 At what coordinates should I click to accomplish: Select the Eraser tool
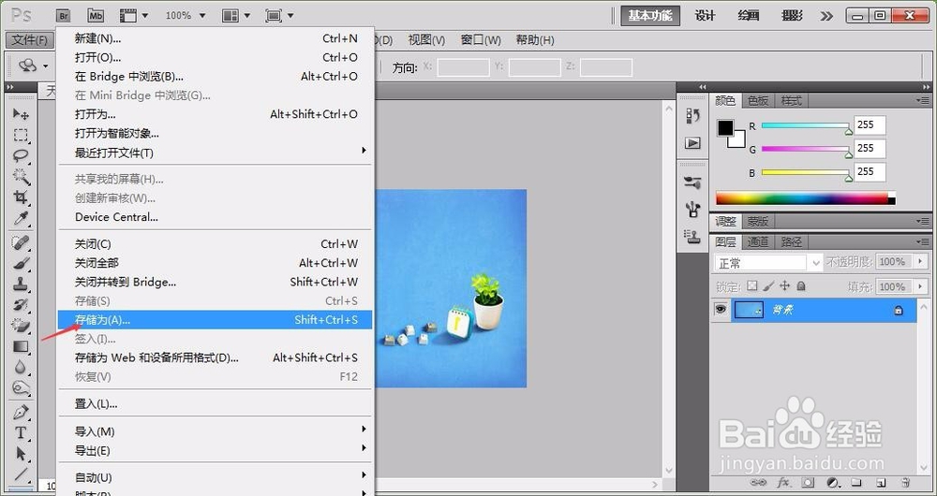(x=21, y=326)
